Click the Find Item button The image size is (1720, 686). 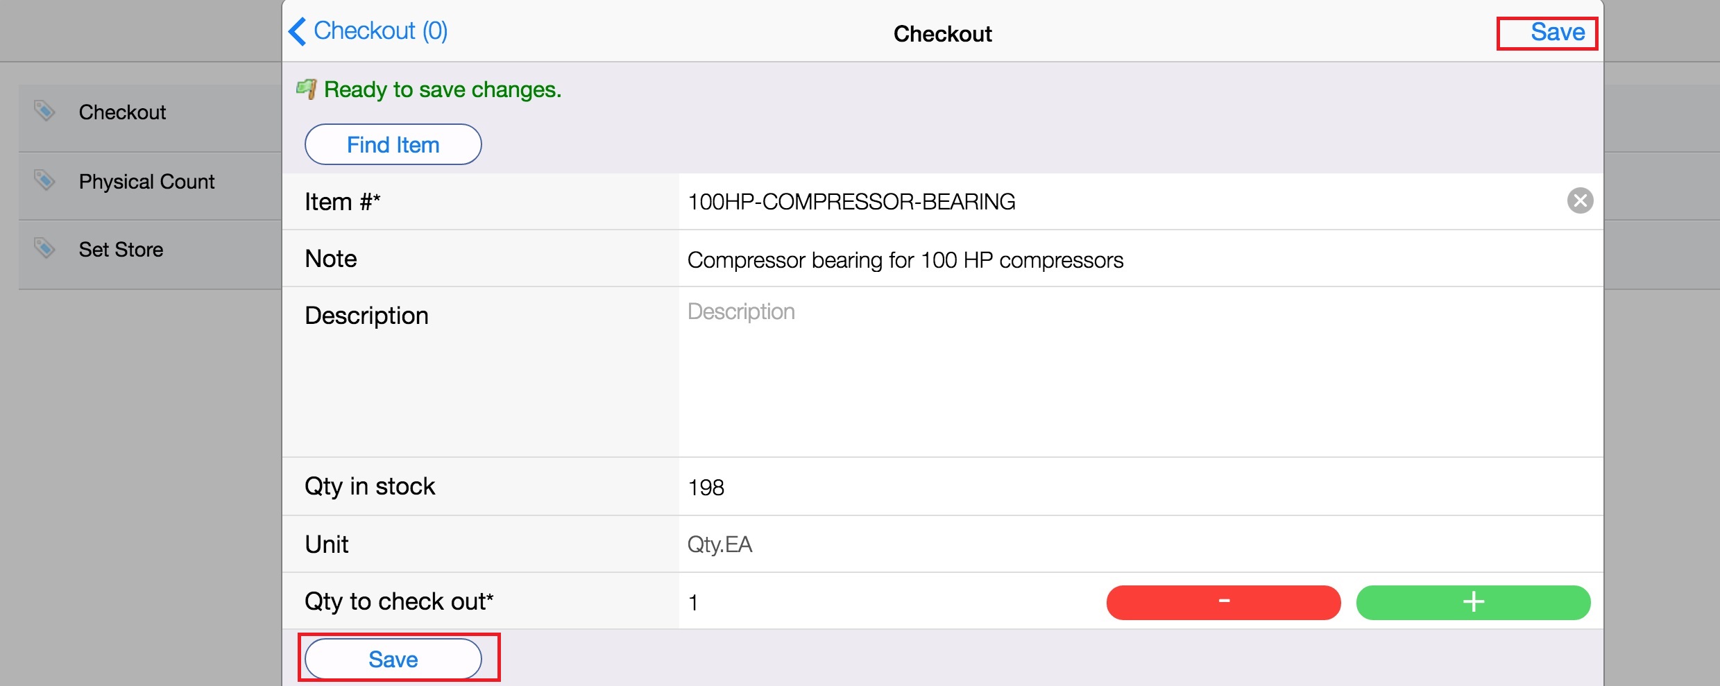tap(393, 144)
